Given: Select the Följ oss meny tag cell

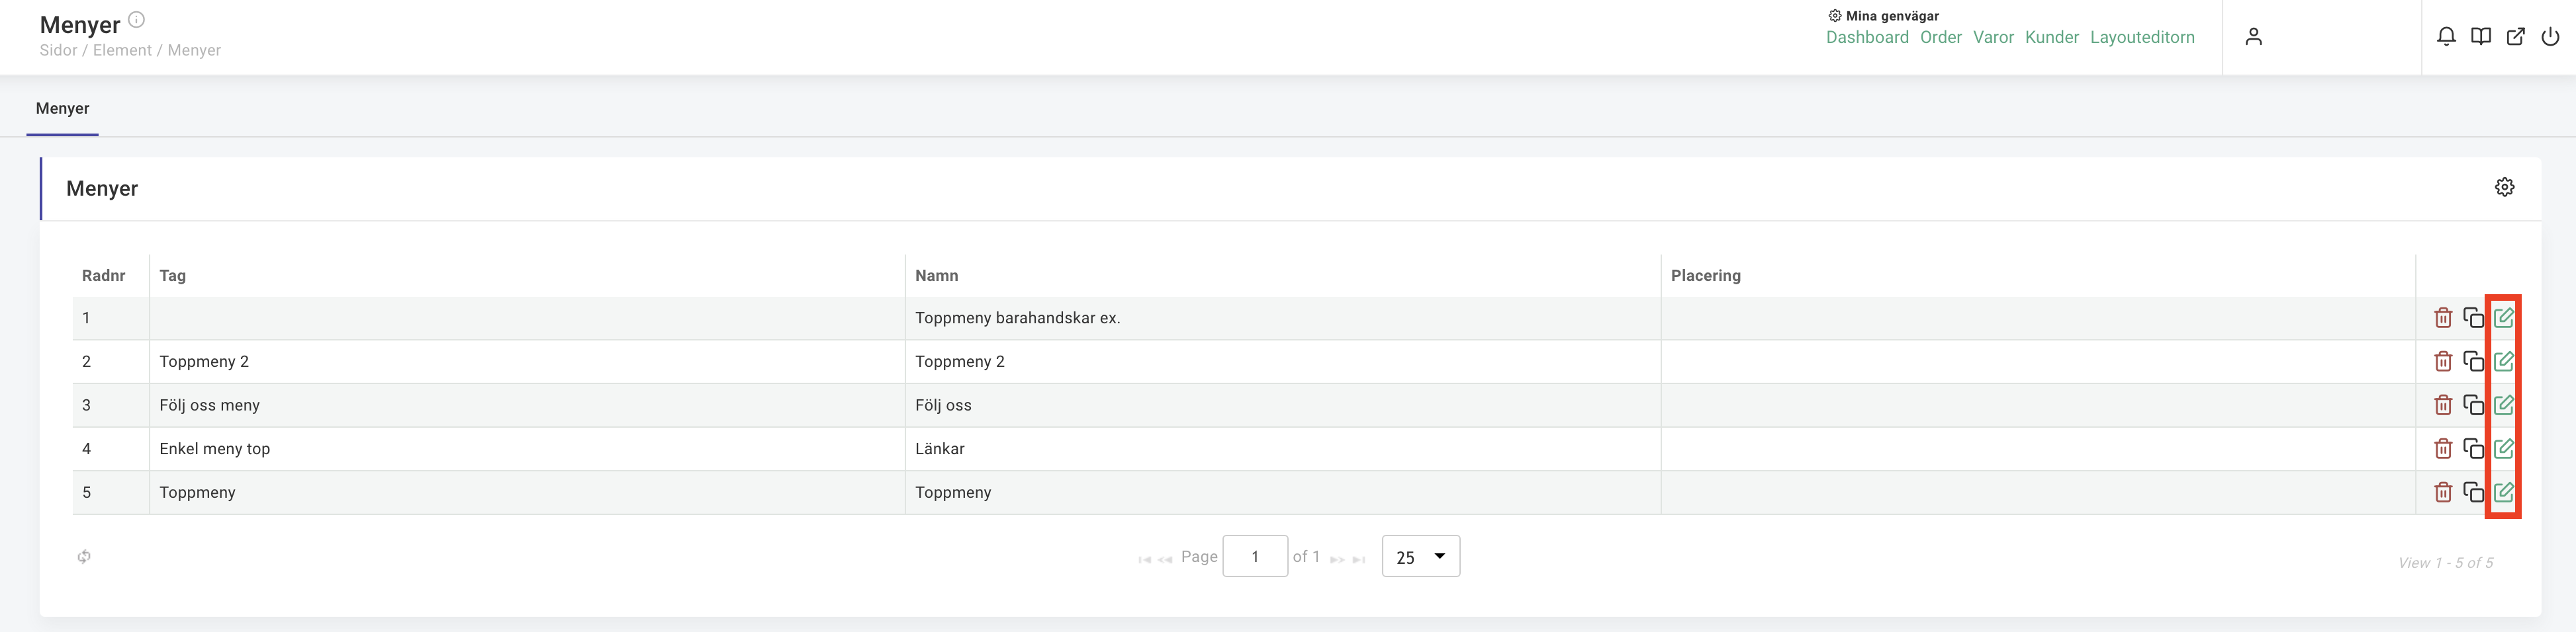Looking at the screenshot, I should pyautogui.click(x=527, y=405).
